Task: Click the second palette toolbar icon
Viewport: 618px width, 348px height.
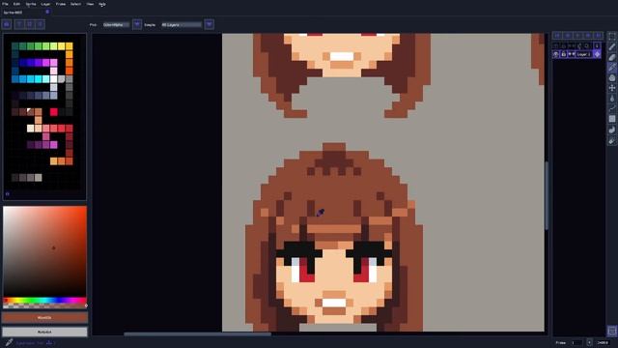Action: click(19, 24)
